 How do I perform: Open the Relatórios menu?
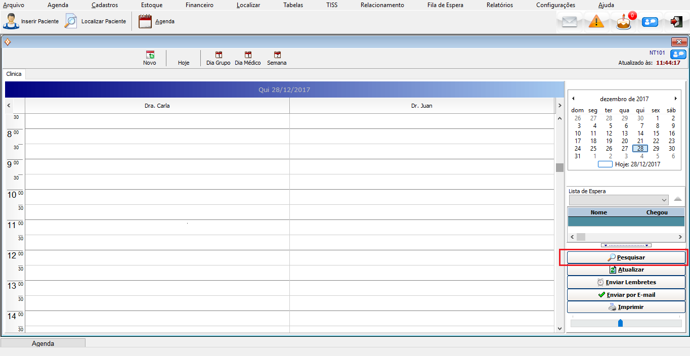(x=499, y=5)
